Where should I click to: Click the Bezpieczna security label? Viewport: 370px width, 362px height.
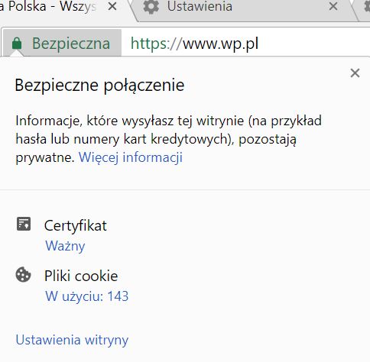point(71,44)
